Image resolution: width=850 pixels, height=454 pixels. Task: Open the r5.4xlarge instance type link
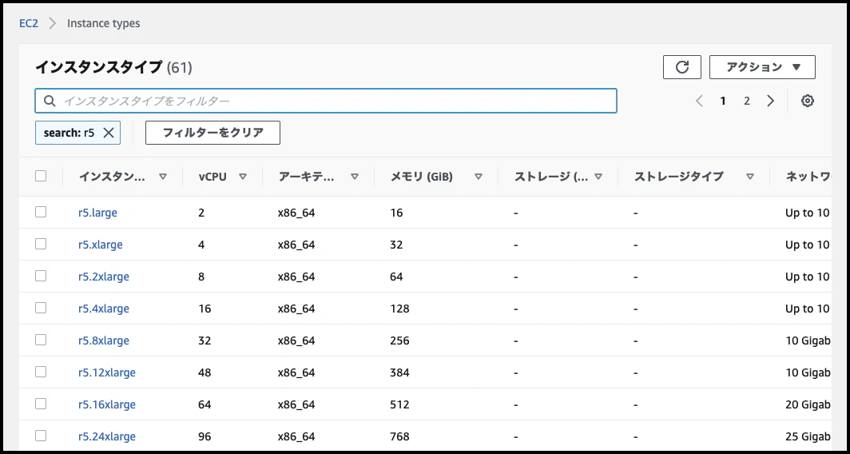(104, 309)
